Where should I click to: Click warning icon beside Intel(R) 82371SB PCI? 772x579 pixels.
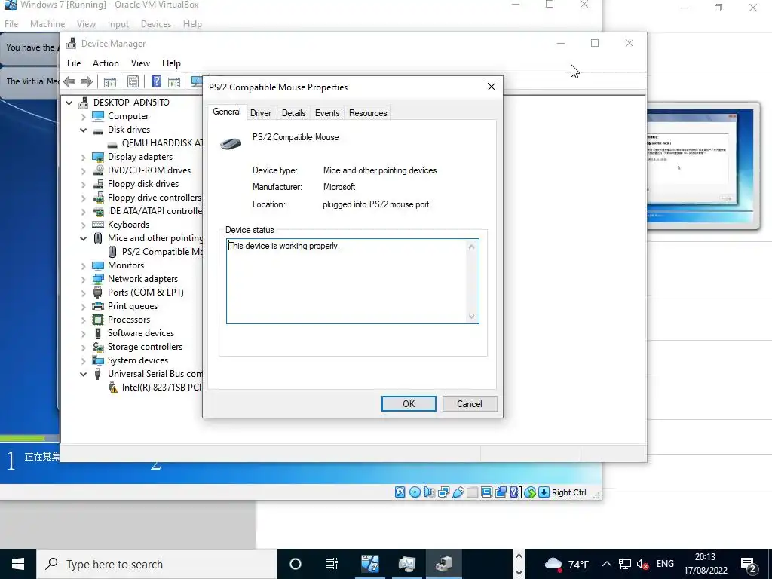(113, 388)
